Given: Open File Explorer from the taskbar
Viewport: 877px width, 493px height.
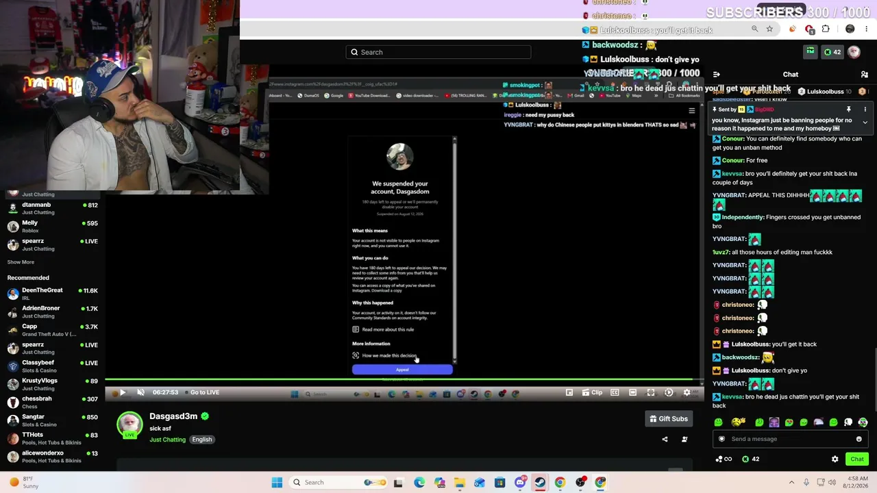Looking at the screenshot, I should tap(460, 482).
